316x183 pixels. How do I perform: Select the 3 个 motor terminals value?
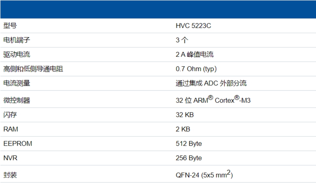[x=182, y=40]
